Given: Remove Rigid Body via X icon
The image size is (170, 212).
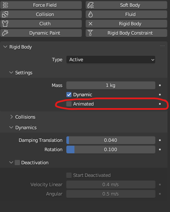Looking at the screenshot, I should [x=90, y=24].
